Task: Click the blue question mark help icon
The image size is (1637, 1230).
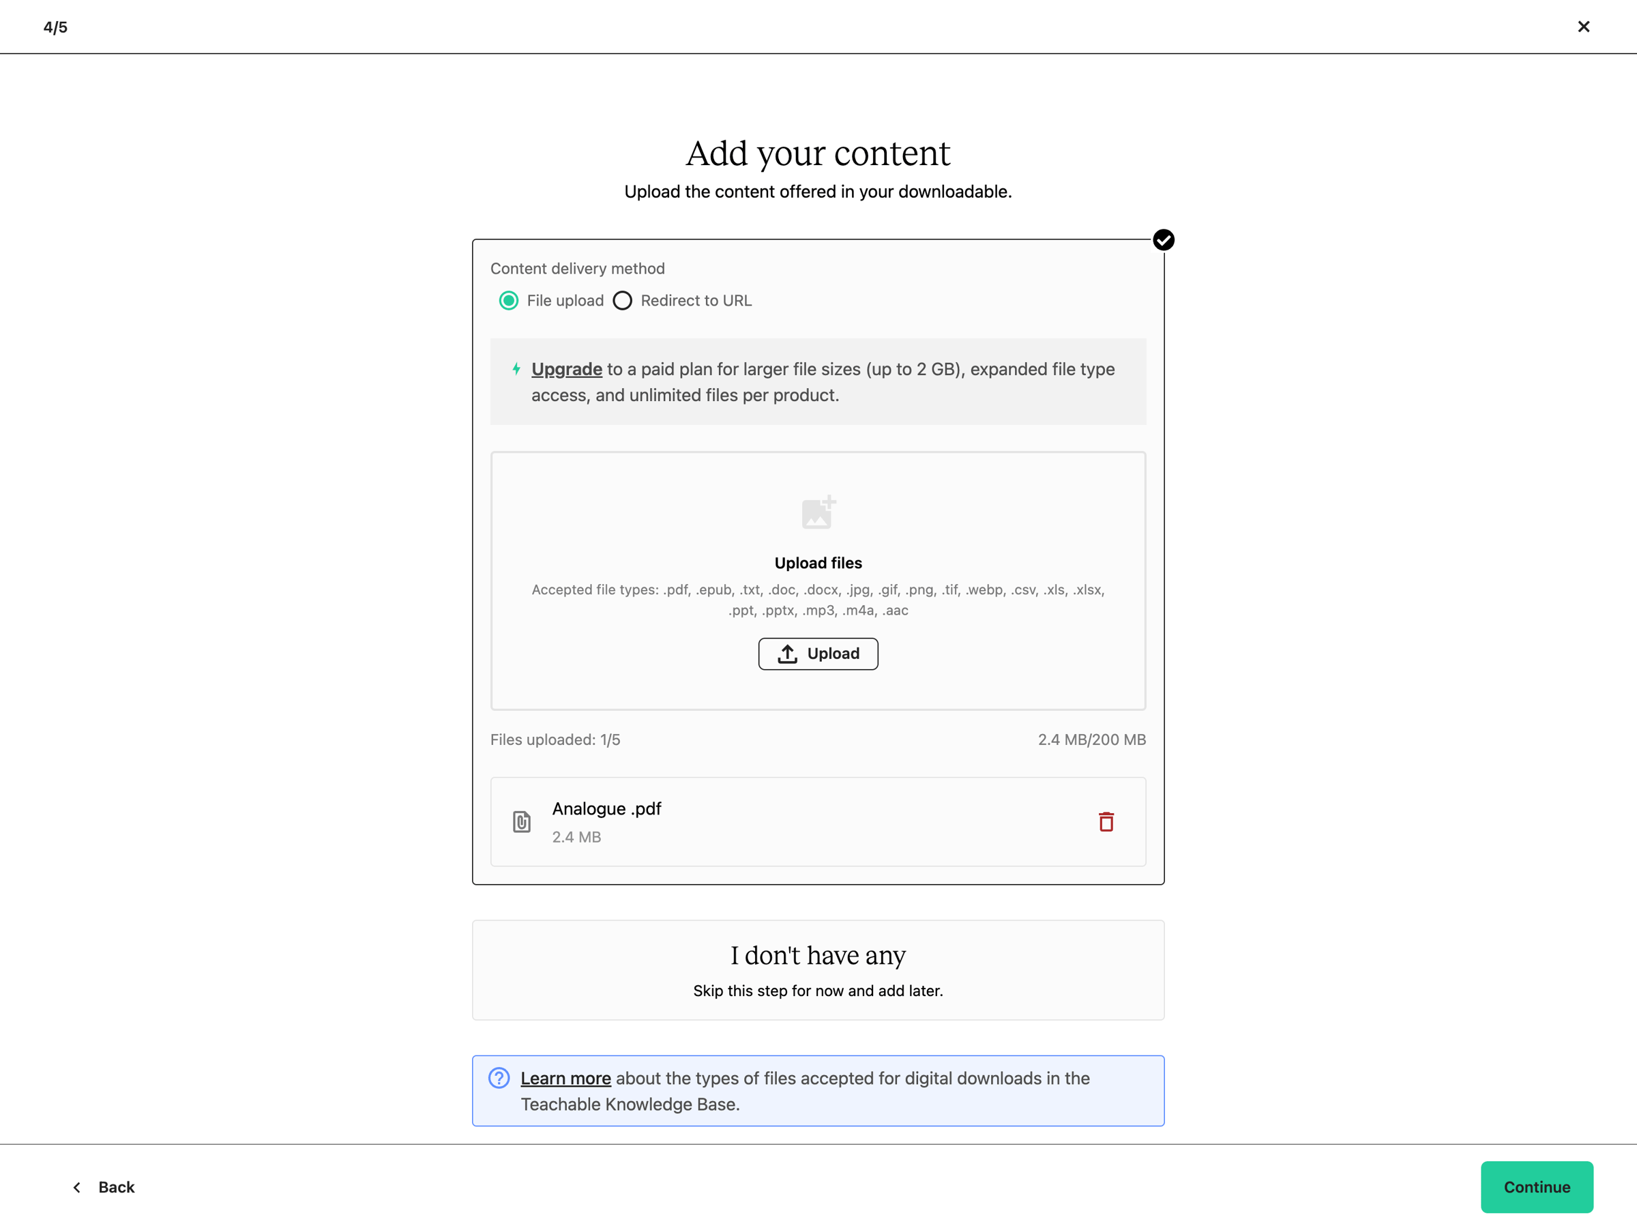Action: pyautogui.click(x=499, y=1078)
